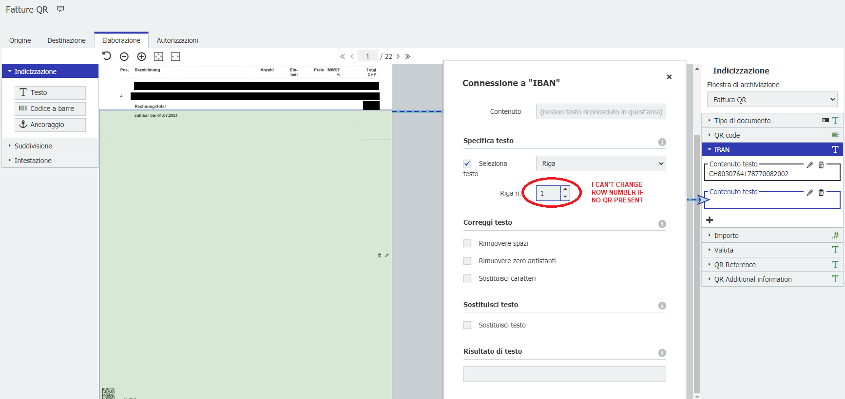
Task: Click the fit-to-width icon
Action: coord(175,56)
